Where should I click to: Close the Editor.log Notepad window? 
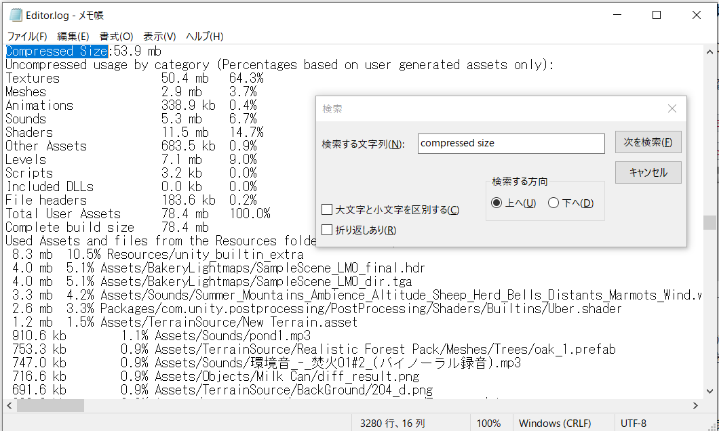point(697,15)
